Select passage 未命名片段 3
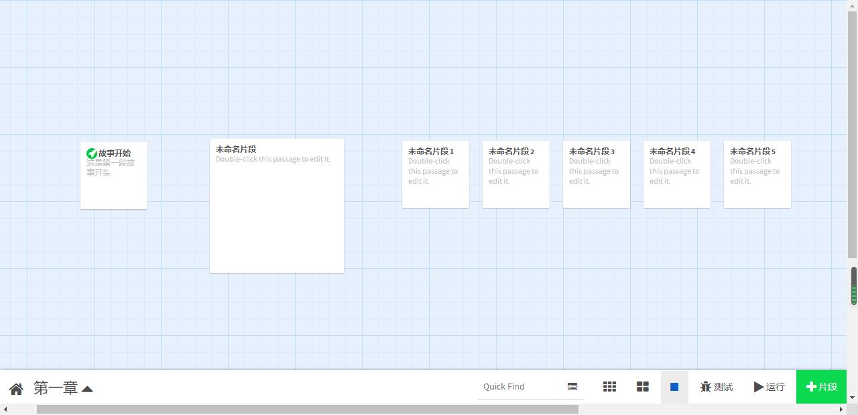The image size is (858, 415). pos(597,174)
